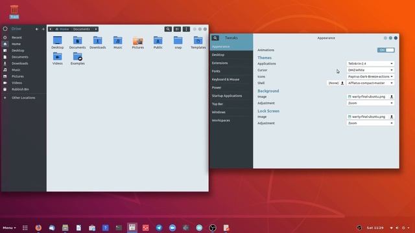Open the Desktop folder in Files

[x=58, y=43]
